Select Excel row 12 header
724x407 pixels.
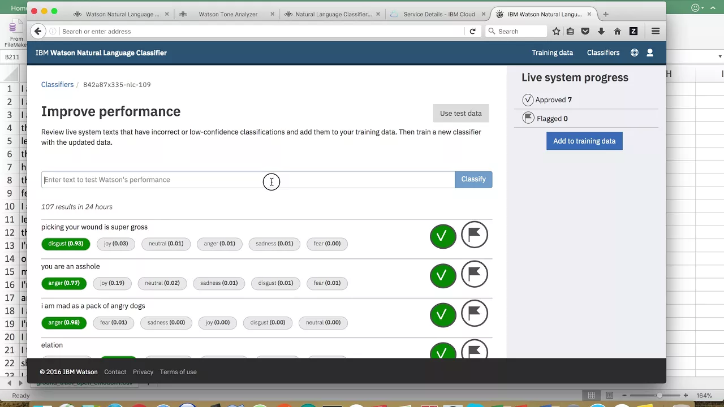(10, 232)
